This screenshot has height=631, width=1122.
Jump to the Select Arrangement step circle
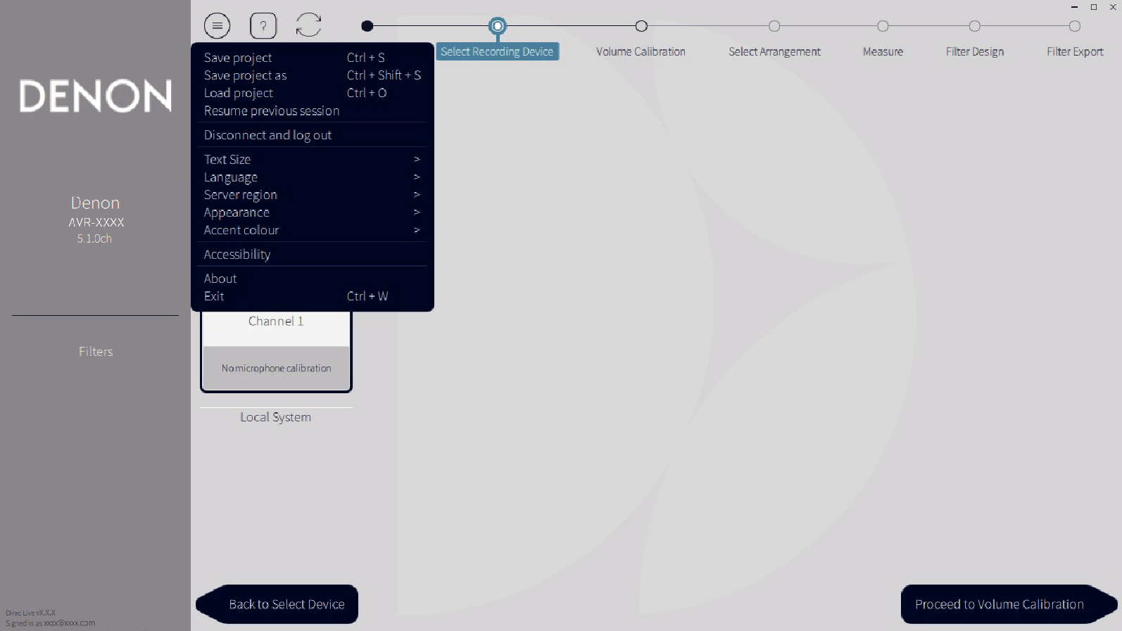(774, 26)
